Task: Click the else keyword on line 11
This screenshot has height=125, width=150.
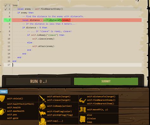Action: [30, 43]
